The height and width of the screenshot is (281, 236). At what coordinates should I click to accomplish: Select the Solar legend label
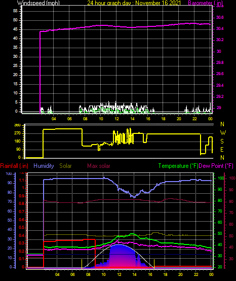[65, 166]
